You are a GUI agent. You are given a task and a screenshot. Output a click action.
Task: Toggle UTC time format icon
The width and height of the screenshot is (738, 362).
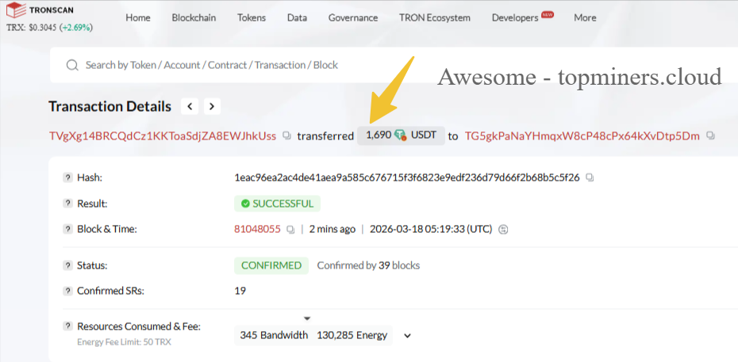503,230
